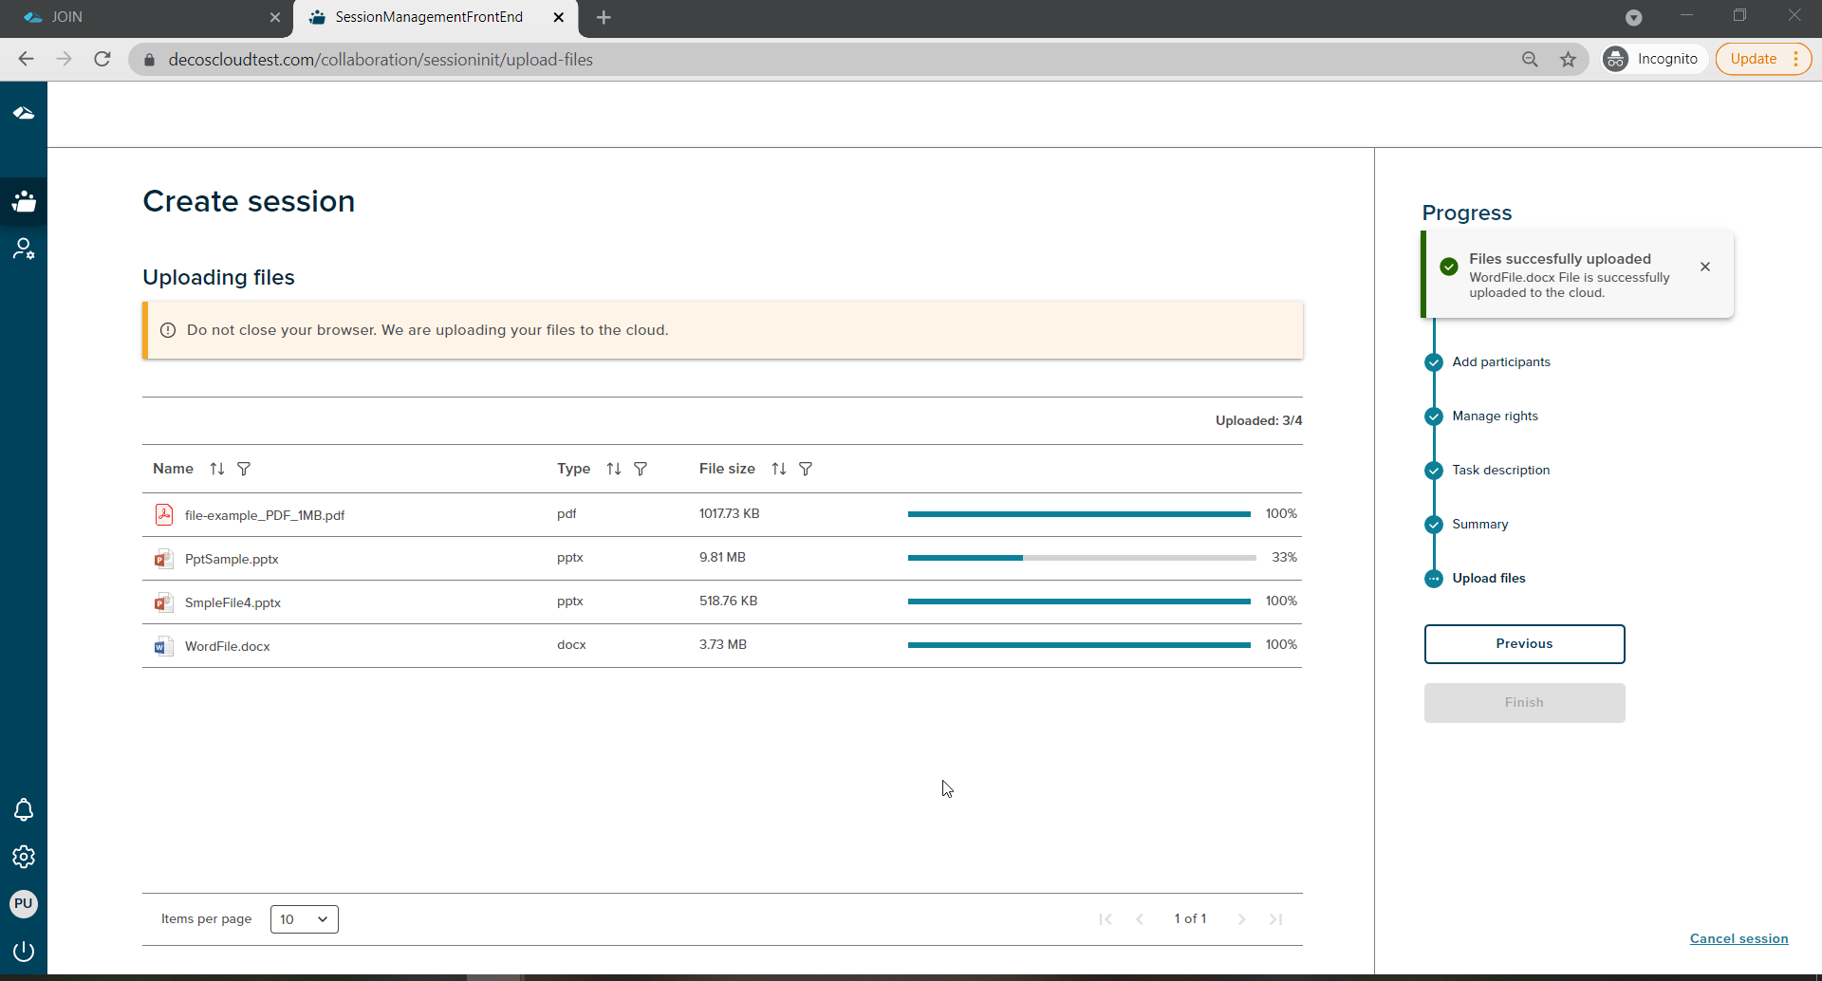Sort files by Name column

pyautogui.click(x=217, y=469)
